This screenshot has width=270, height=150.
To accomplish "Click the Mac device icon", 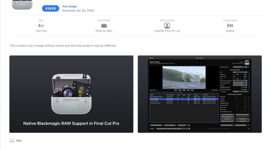I will point(12,141).
